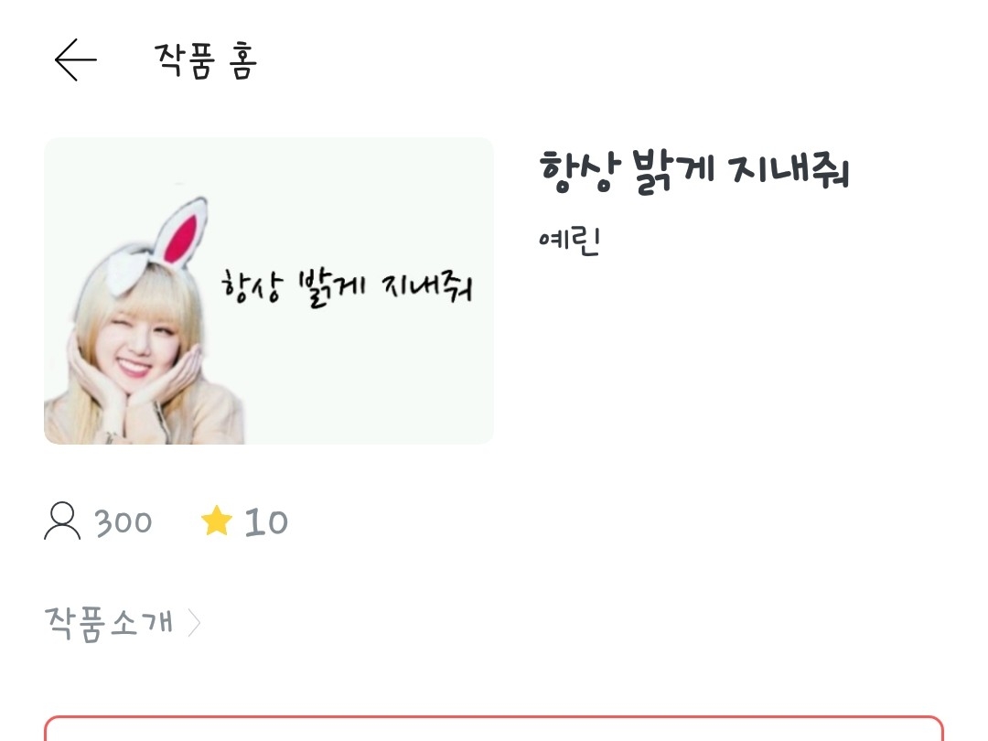Open the 작품소개 section link
This screenshot has width=988, height=741.
coord(108,623)
